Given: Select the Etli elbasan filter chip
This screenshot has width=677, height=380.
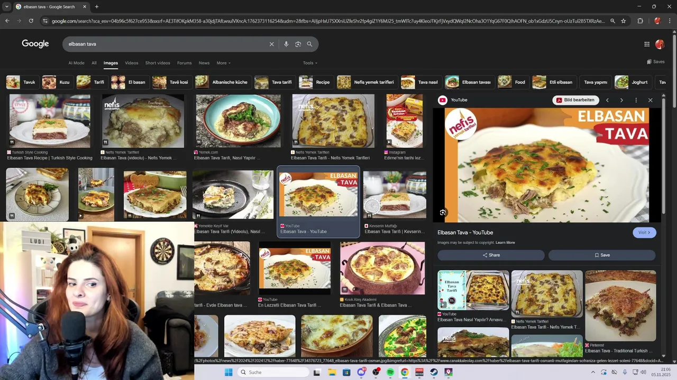Looking at the screenshot, I should (x=553, y=82).
